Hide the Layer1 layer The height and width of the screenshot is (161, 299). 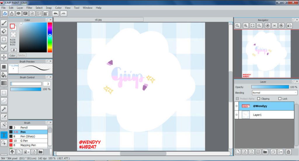click(237, 115)
